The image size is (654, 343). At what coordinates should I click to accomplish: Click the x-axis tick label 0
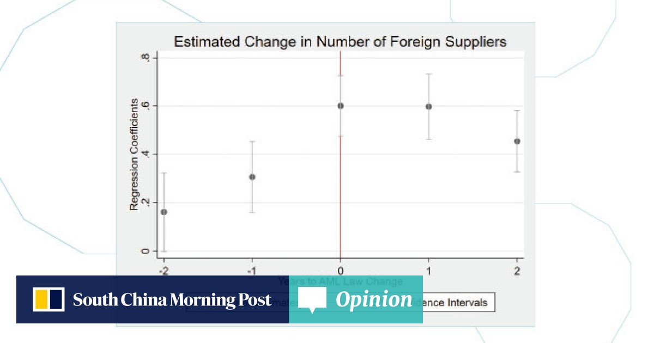pyautogui.click(x=340, y=271)
